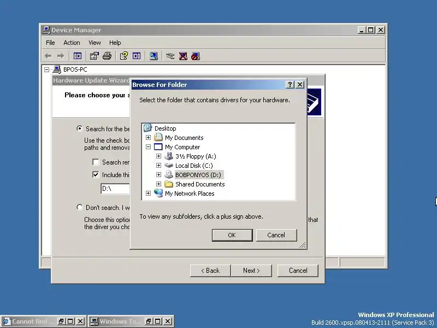The height and width of the screenshot is (328, 437).
Task: Expand My Network Places node
Action: (x=148, y=194)
